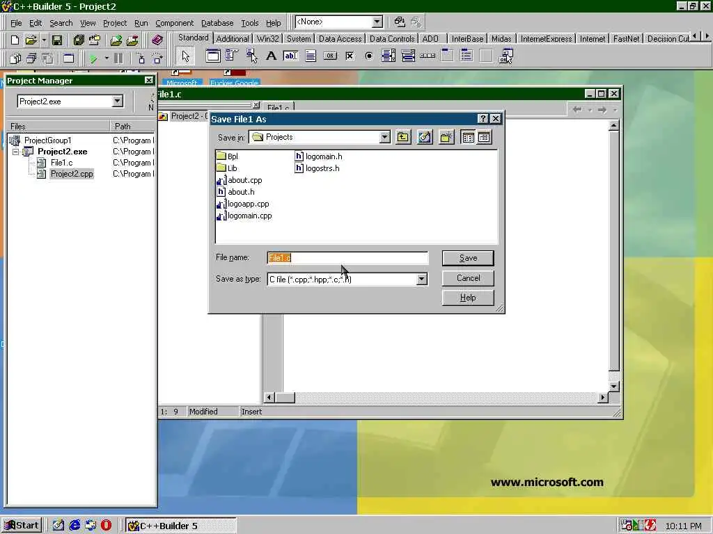Create new folder in Save dialog

tap(446, 137)
